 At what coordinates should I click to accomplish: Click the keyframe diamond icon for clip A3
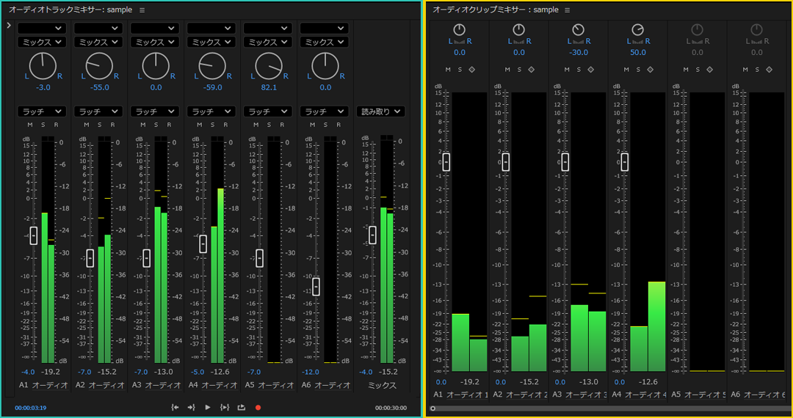pyautogui.click(x=591, y=70)
